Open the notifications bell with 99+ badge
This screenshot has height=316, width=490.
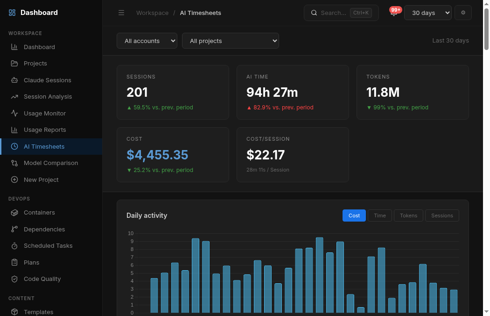pyautogui.click(x=394, y=13)
